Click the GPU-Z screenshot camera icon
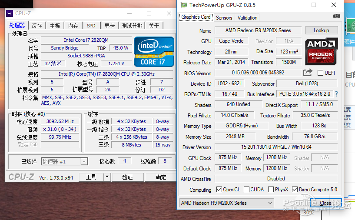The image size is (355, 220). pos(336,16)
